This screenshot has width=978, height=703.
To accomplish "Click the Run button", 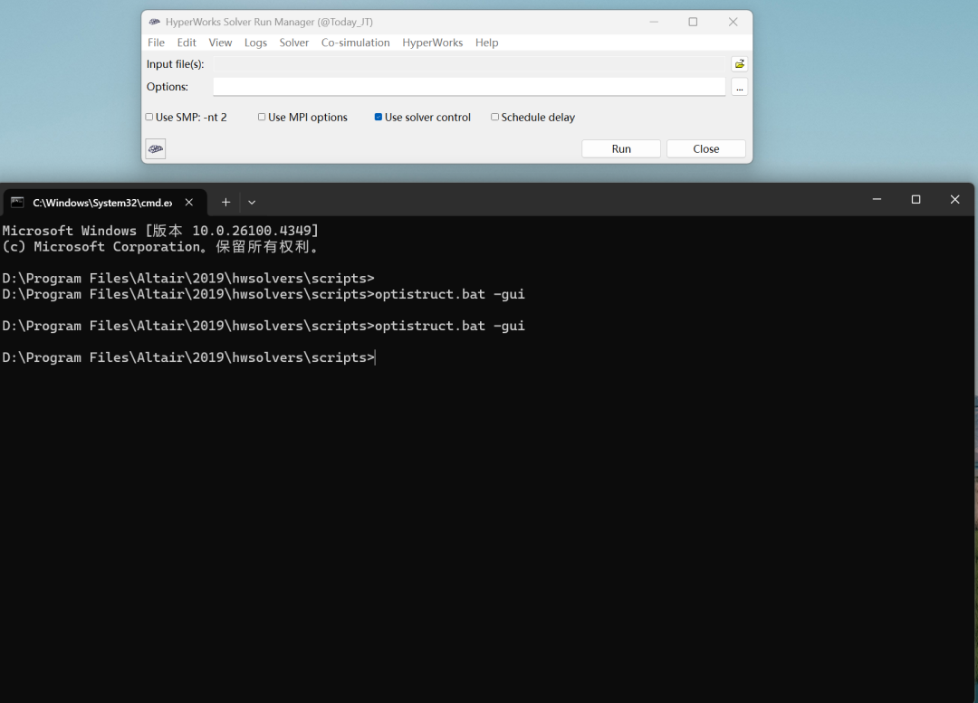I will pyautogui.click(x=621, y=149).
